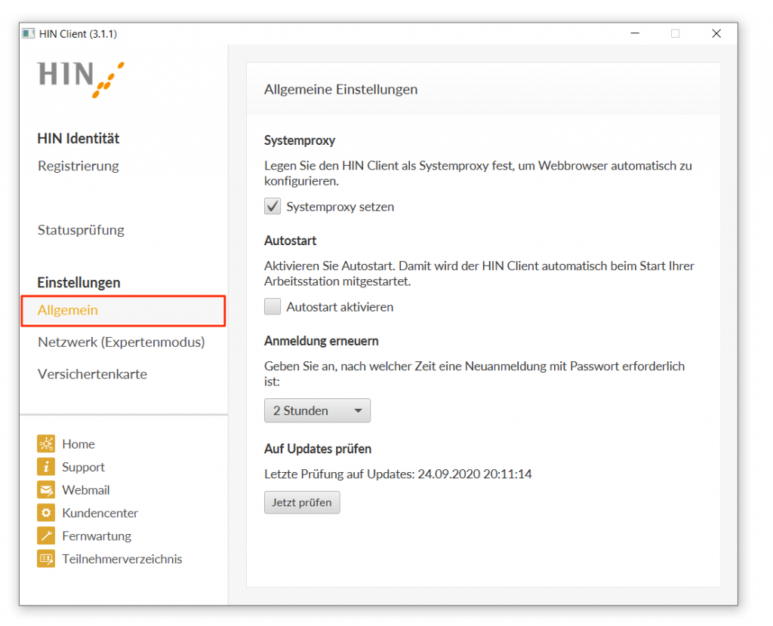Click the Fernwartung wrench icon
Image resolution: width=773 pixels, height=626 pixels.
pyautogui.click(x=46, y=535)
